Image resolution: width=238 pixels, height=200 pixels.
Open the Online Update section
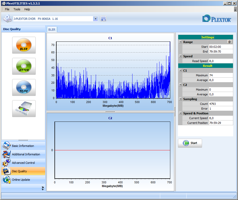coord(23,180)
